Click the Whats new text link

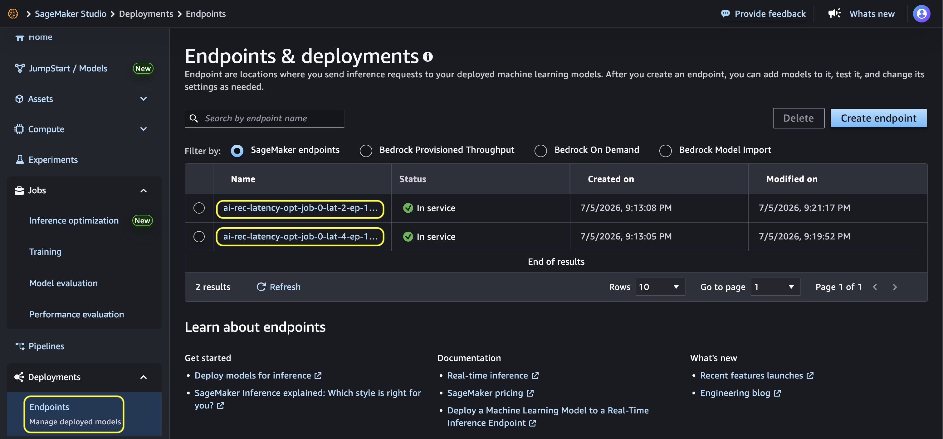point(872,14)
